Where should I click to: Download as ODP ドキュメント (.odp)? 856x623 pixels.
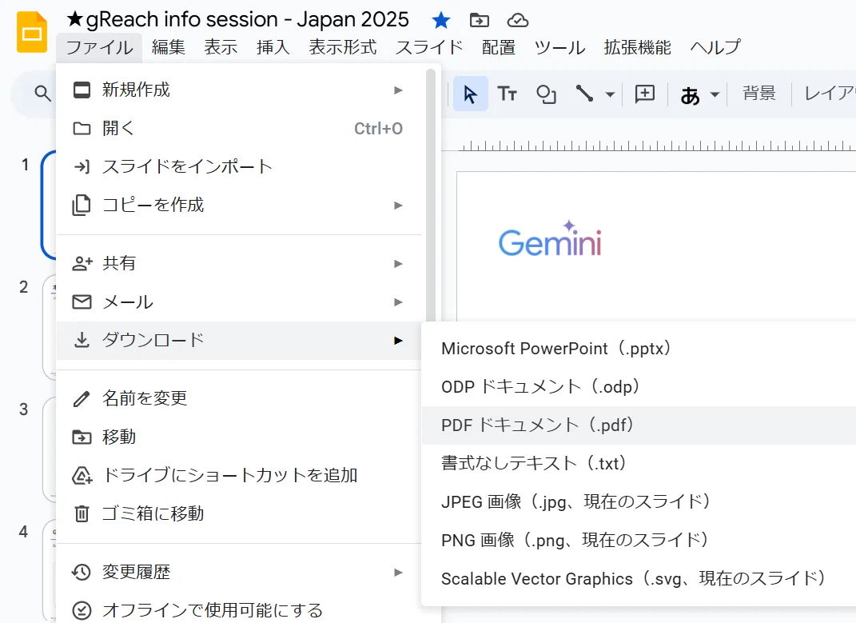pos(639,387)
